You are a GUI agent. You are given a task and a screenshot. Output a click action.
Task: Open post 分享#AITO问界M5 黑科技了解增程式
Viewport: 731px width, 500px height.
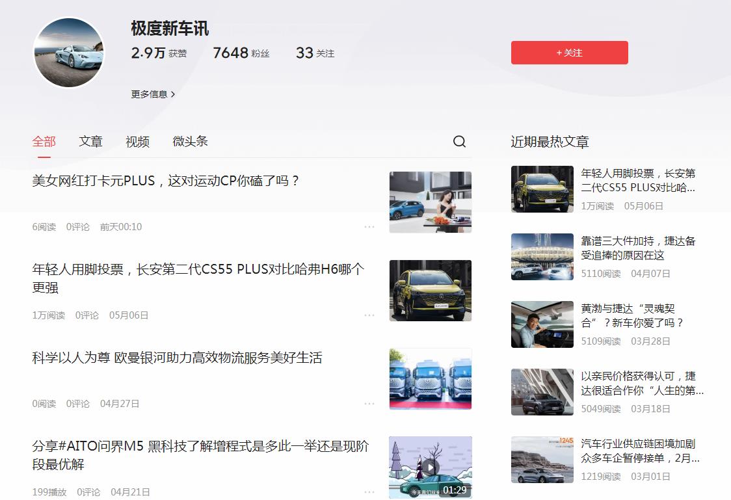[200, 455]
